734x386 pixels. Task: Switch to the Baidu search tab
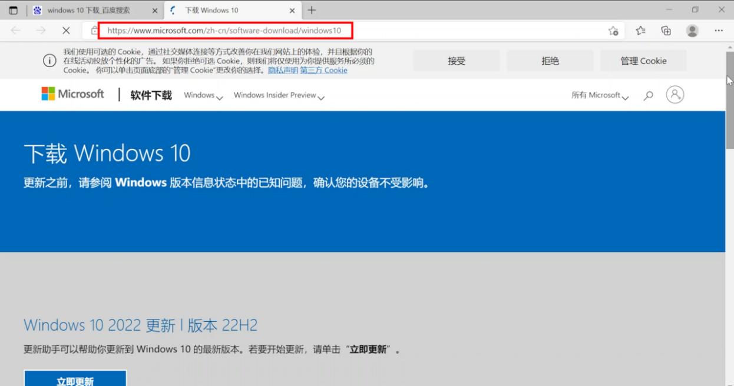click(x=87, y=10)
